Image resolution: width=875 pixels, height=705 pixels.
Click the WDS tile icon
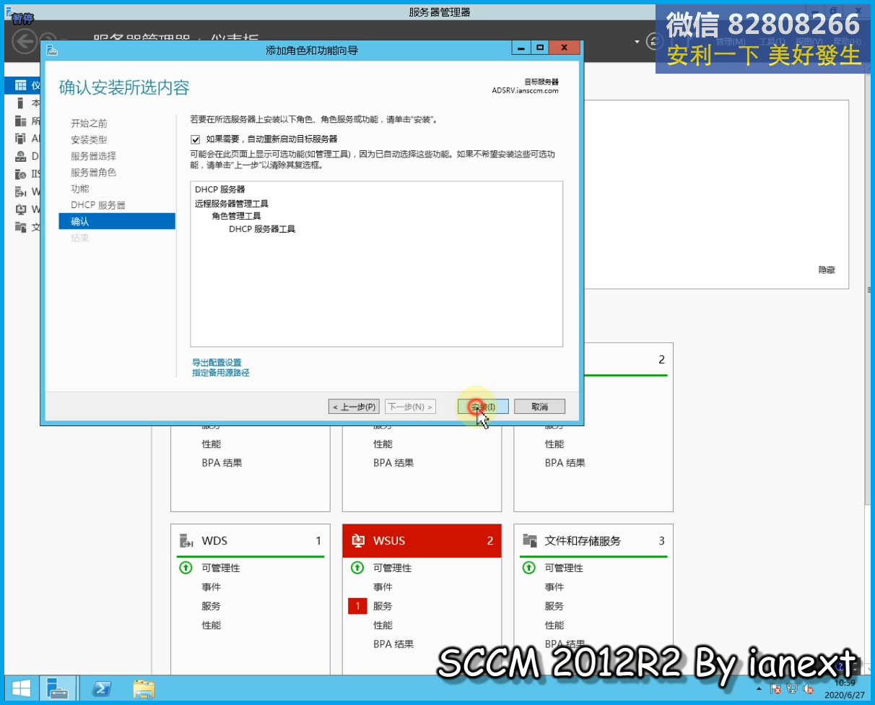tap(186, 541)
